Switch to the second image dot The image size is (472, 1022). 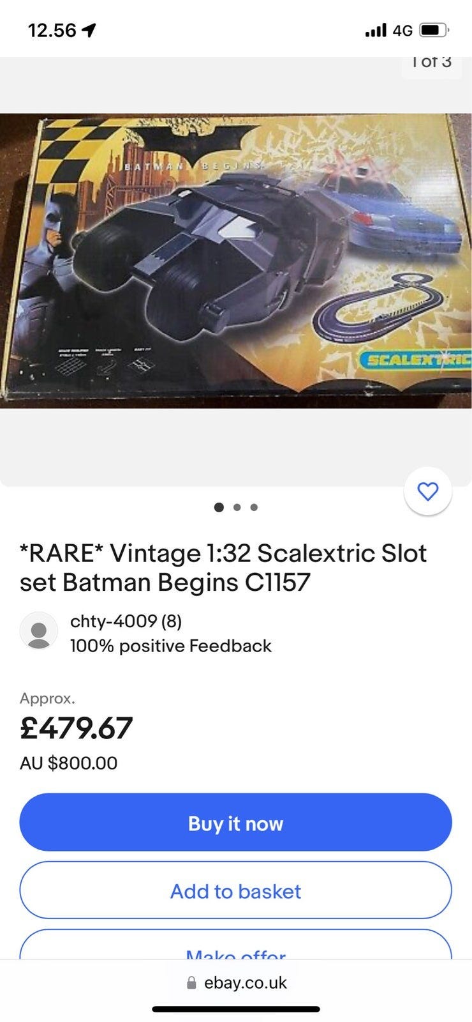pyautogui.click(x=237, y=507)
